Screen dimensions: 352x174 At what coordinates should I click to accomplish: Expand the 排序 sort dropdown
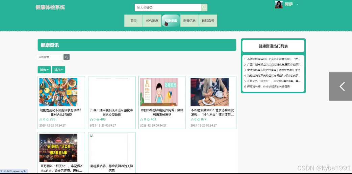tap(58, 70)
